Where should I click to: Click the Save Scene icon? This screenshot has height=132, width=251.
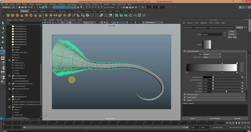pyautogui.click(x=25, y=7)
